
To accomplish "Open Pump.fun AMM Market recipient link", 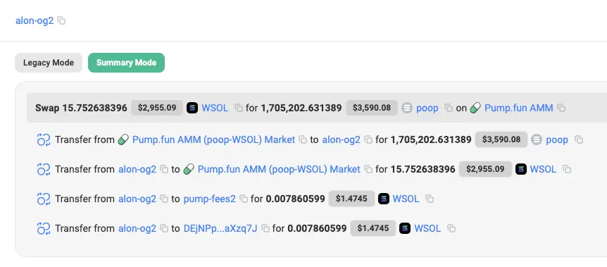I will click(x=279, y=169).
